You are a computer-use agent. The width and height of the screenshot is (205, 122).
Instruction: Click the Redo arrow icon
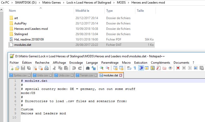point(80,68)
